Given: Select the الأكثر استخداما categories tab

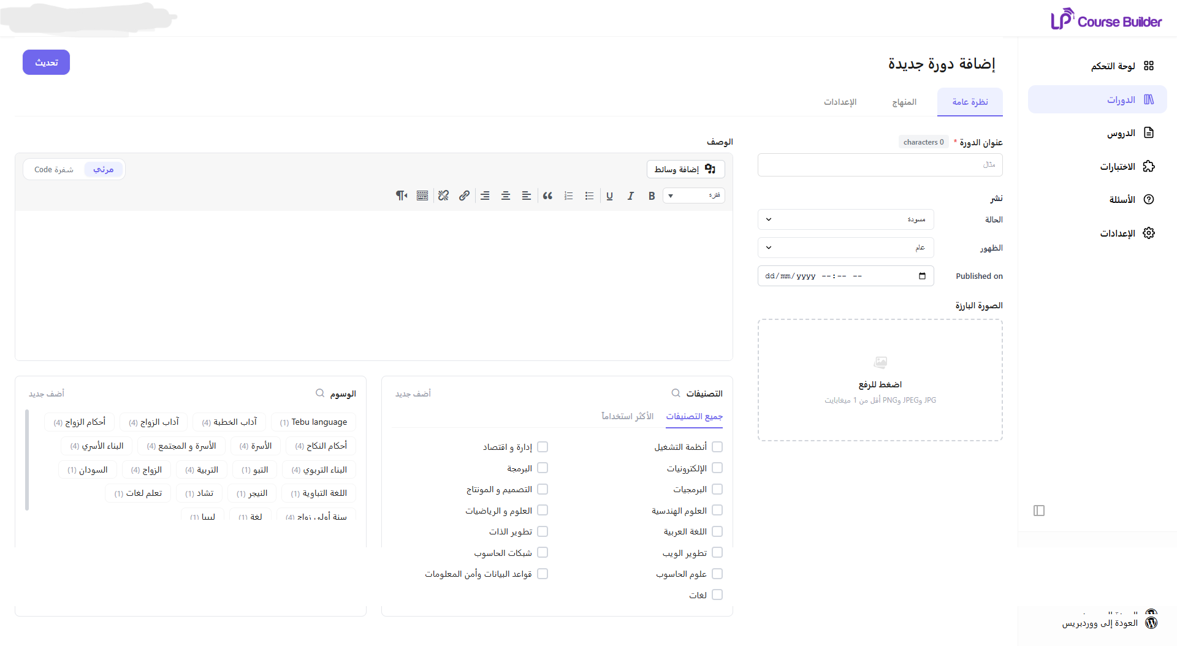Looking at the screenshot, I should click(627, 416).
